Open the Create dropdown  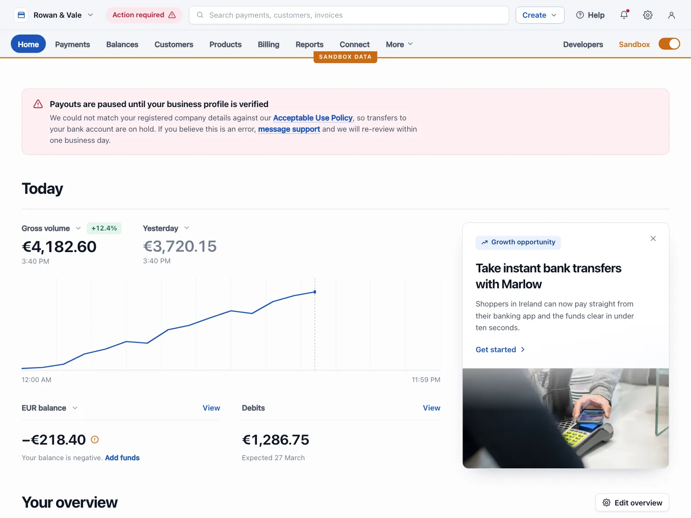click(x=540, y=15)
